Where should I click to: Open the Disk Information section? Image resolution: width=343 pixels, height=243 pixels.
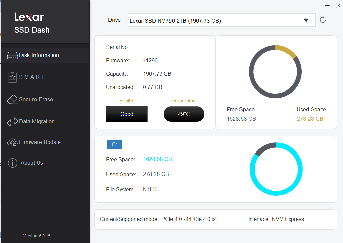point(45,55)
